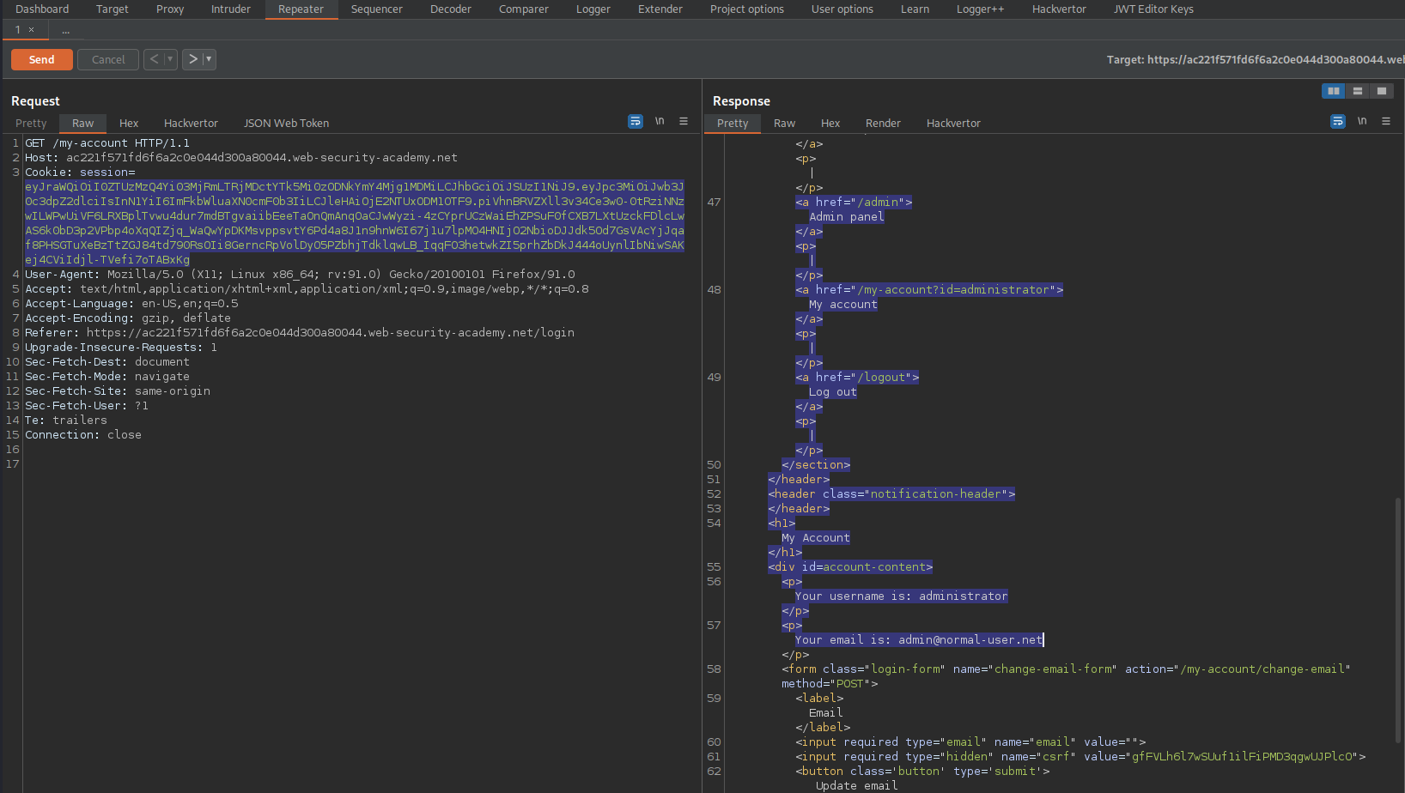Show request in Hex view
Image resolution: width=1405 pixels, height=793 pixels.
tap(129, 124)
